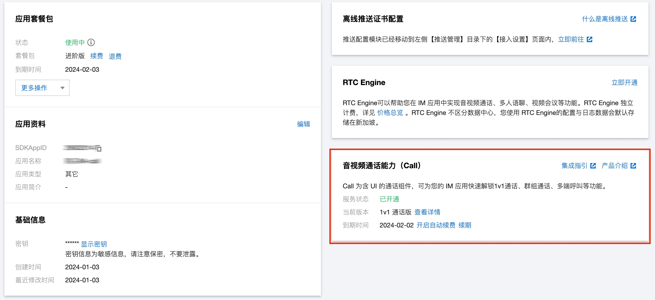
Task: Click the info icon beside 使用中 status
Action: [x=91, y=42]
